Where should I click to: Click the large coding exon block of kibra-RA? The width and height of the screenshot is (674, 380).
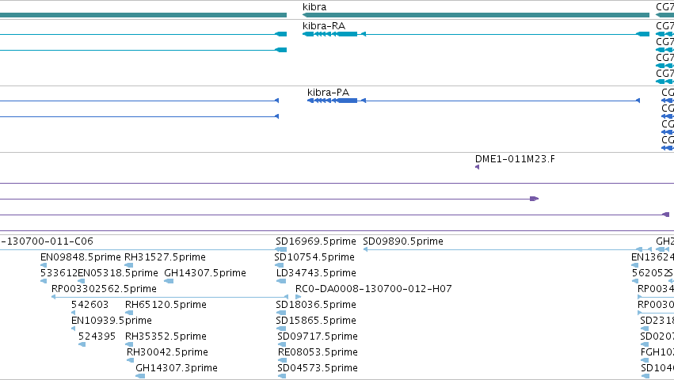[x=348, y=34]
